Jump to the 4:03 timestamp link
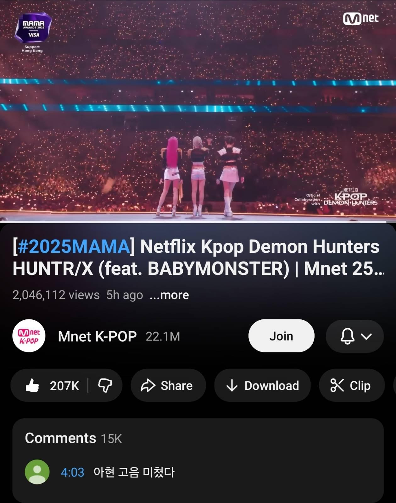 coord(73,472)
